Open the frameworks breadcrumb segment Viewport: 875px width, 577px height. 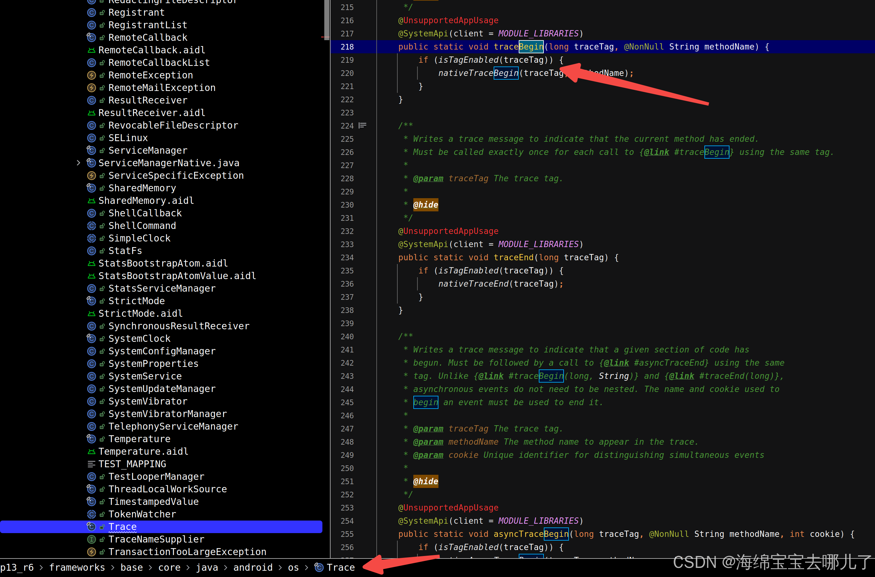(77, 567)
